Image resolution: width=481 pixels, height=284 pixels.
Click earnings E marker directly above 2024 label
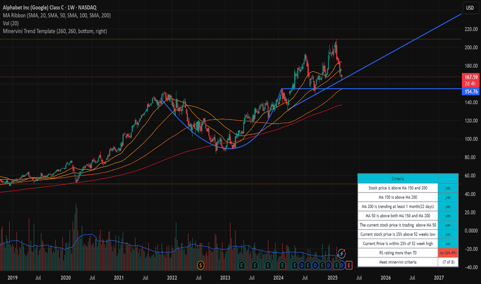point(282,265)
